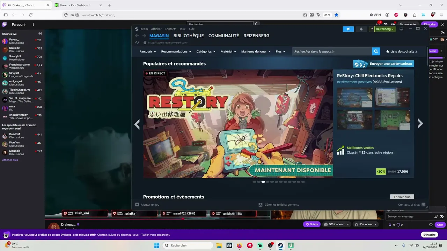The height and width of the screenshot is (251, 447).
Task: Expand Twitch S'abonner dropdown
Action: [x=366, y=224]
